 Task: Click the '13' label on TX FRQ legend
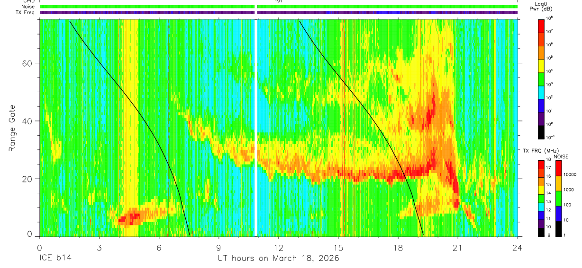point(548,202)
